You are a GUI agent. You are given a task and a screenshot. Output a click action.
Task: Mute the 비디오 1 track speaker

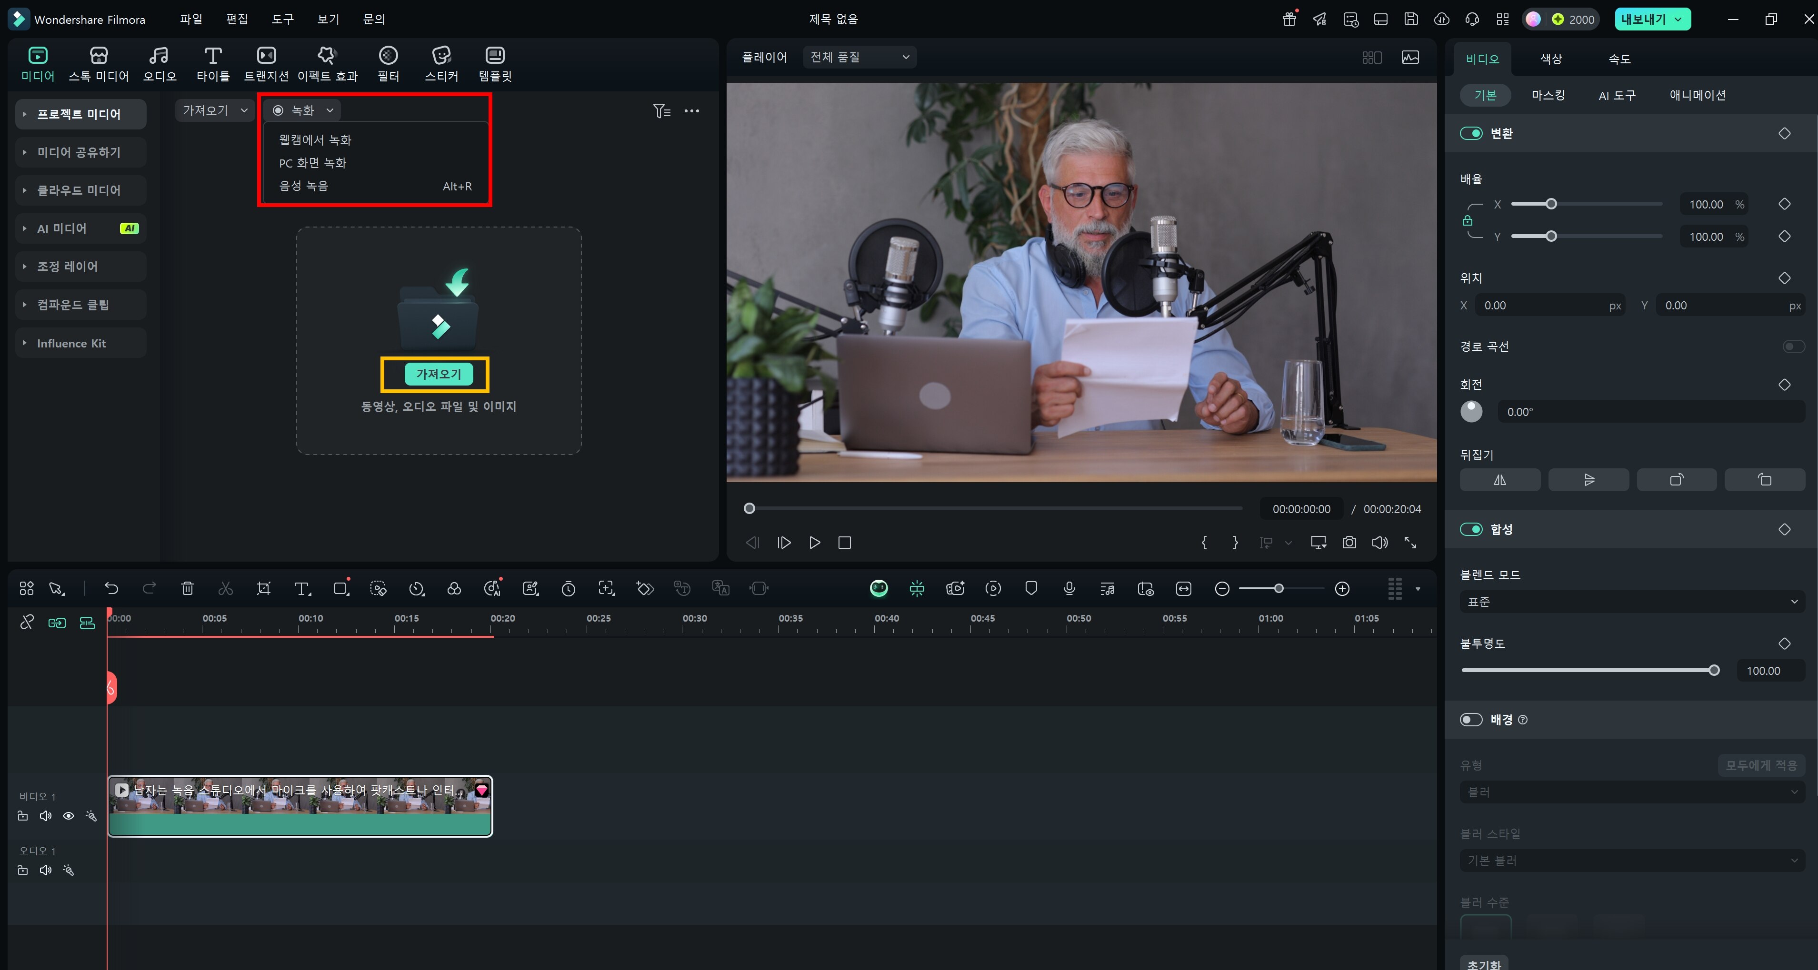tap(46, 815)
